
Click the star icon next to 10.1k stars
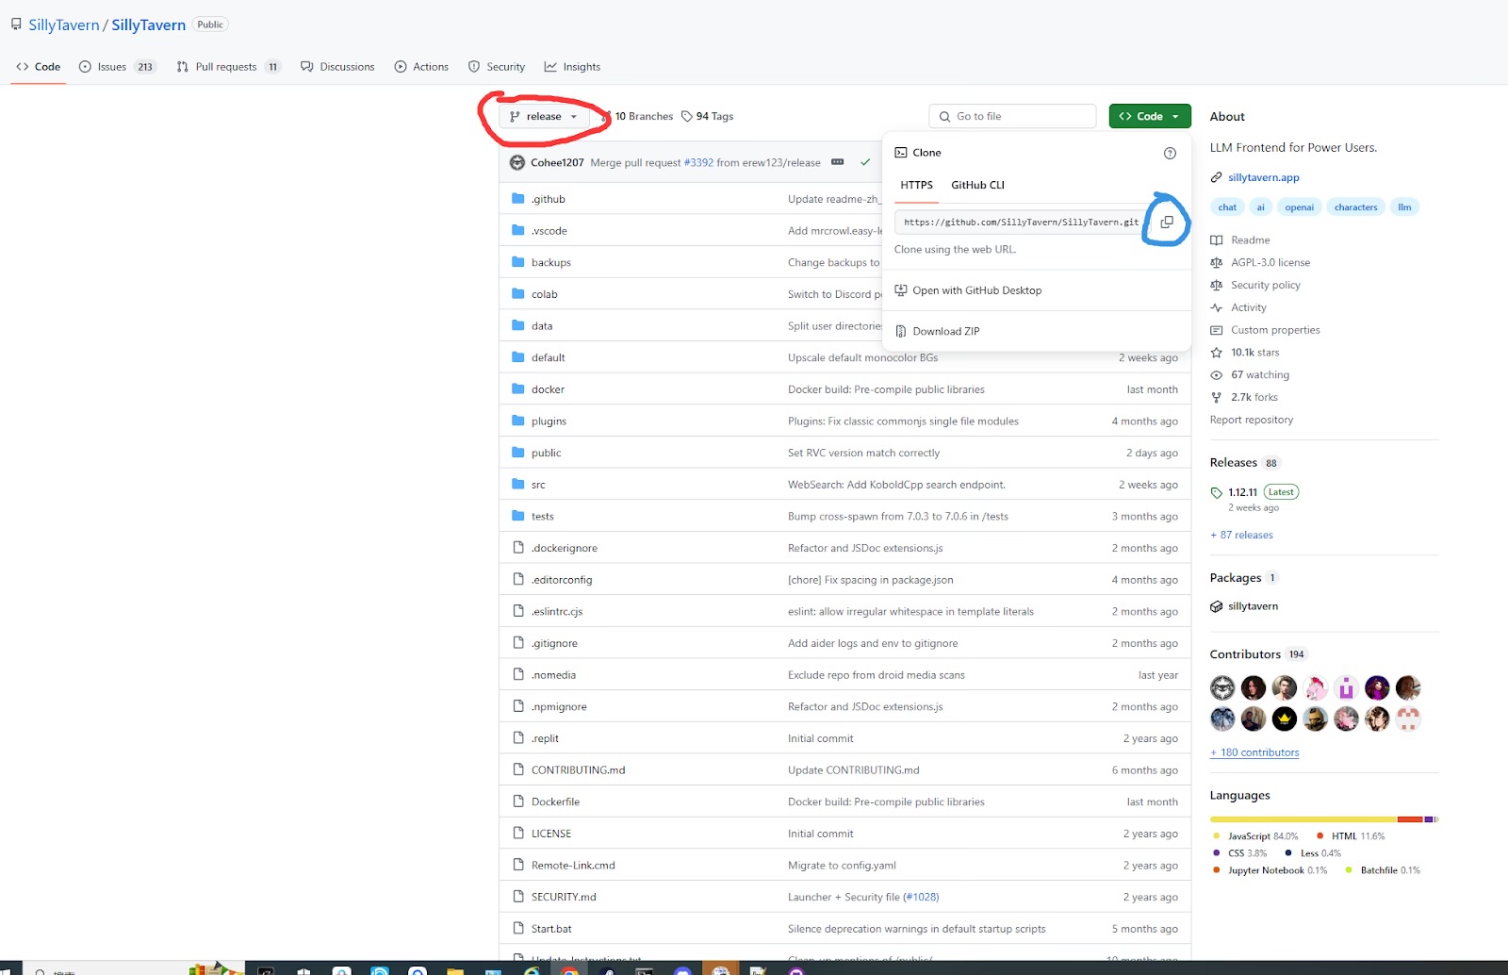[1216, 353]
